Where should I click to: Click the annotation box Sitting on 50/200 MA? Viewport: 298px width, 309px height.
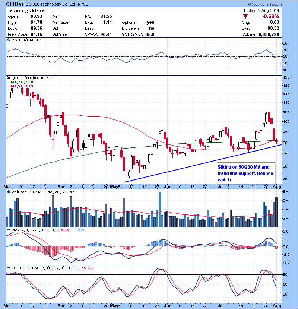click(x=246, y=173)
